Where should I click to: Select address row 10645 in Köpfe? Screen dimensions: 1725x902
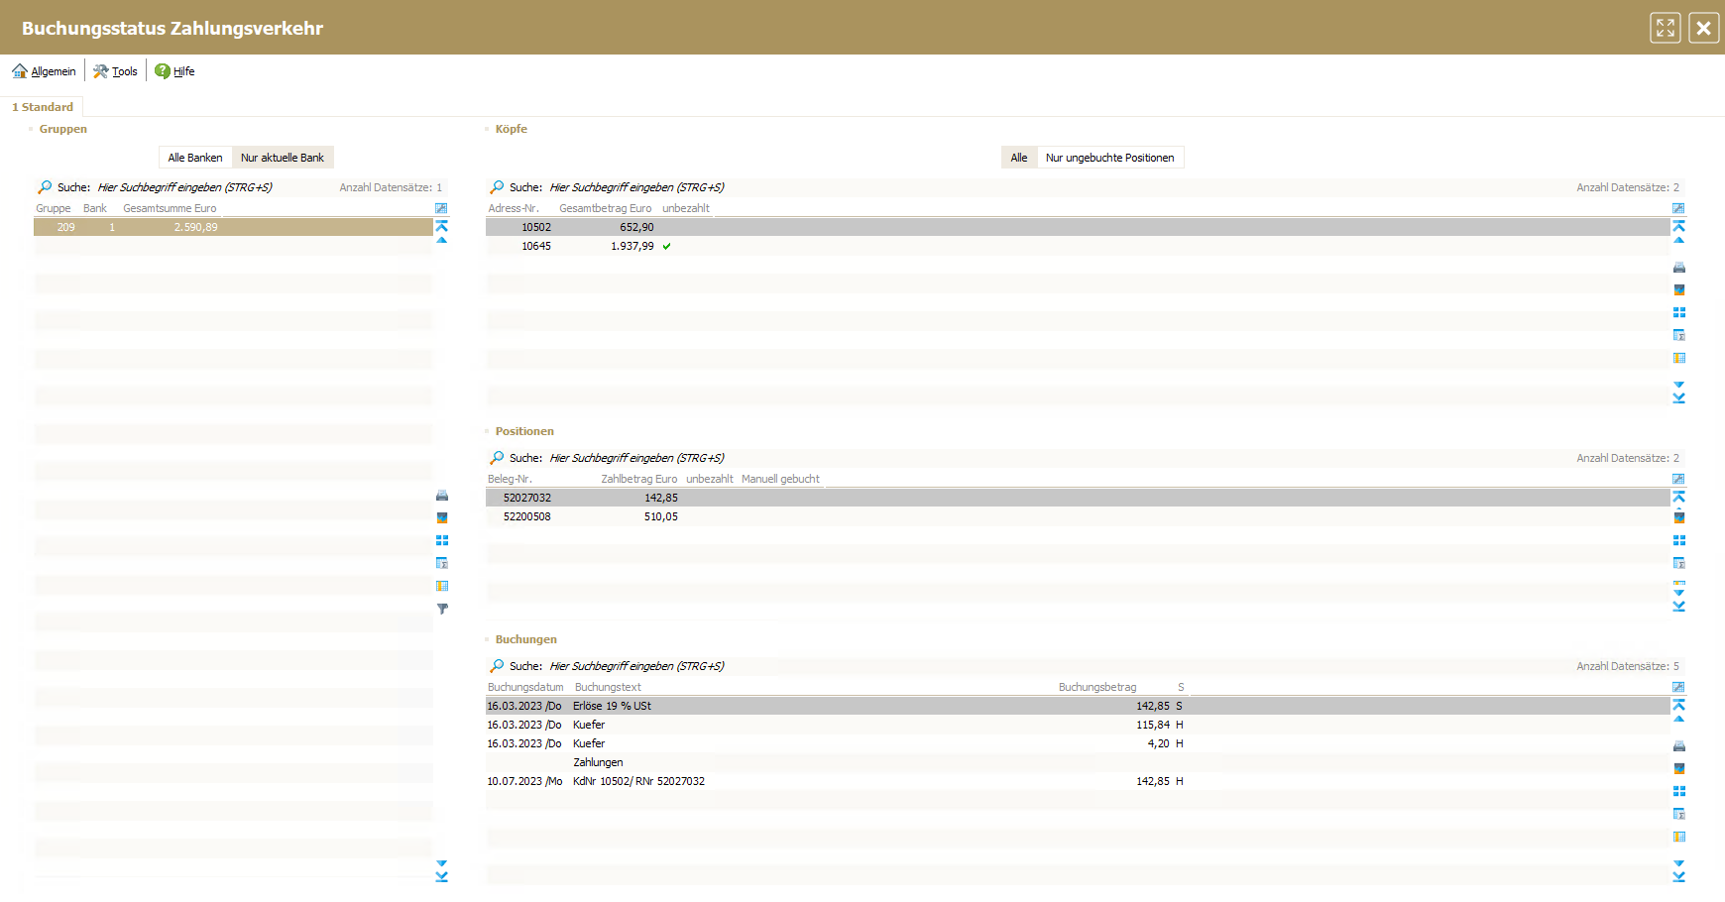tap(536, 246)
